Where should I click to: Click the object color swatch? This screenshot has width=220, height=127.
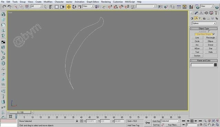[x=216, y=65]
